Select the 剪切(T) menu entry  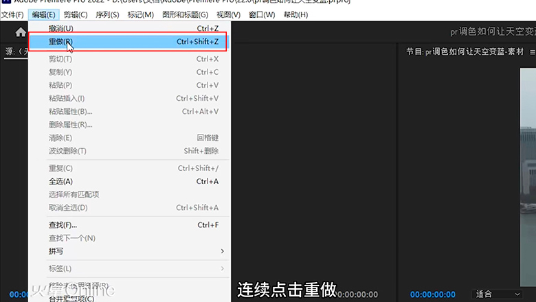click(x=129, y=59)
